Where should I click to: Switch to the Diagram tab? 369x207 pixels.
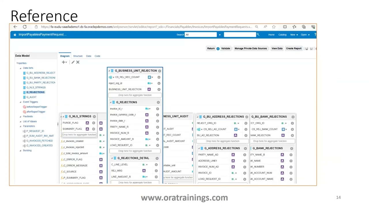(x=65, y=56)
